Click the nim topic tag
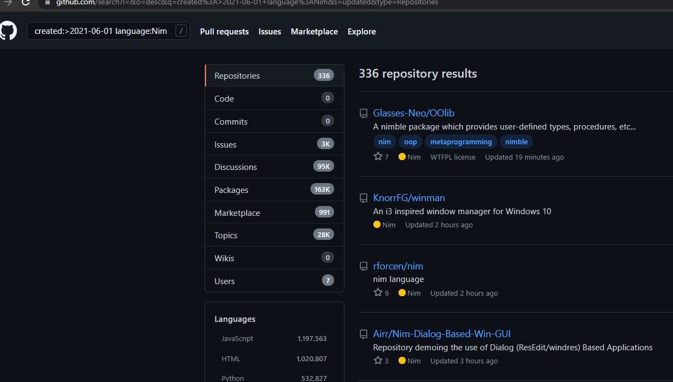This screenshot has width=673, height=382. click(x=385, y=142)
